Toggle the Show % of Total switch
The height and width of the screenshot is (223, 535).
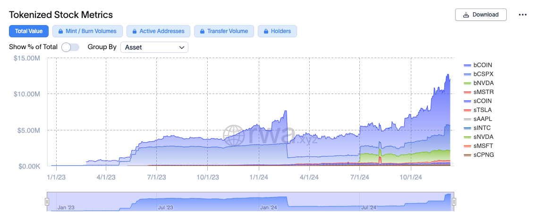[x=70, y=47]
